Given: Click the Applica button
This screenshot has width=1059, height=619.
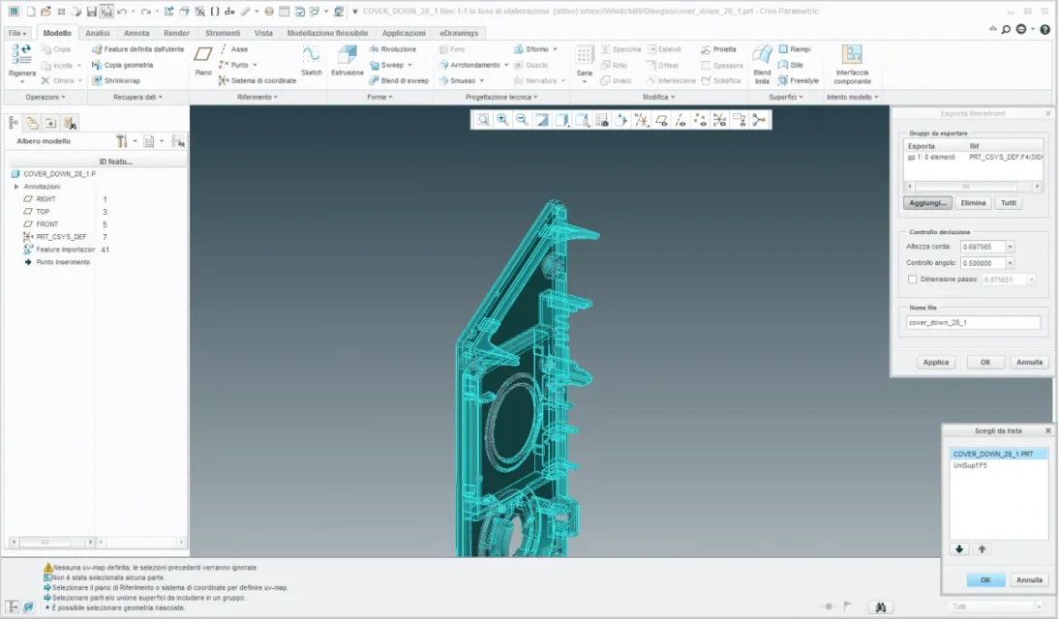Looking at the screenshot, I should pyautogui.click(x=936, y=363).
